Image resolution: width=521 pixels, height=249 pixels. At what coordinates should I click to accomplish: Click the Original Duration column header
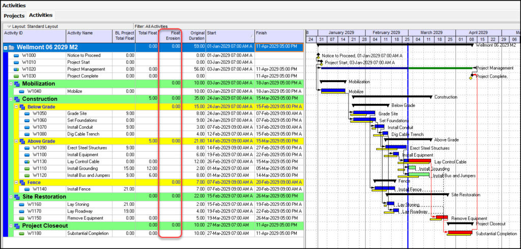(x=194, y=36)
